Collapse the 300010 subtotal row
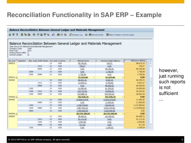Viewport: 191px width, 143px height. tap(16, 77)
